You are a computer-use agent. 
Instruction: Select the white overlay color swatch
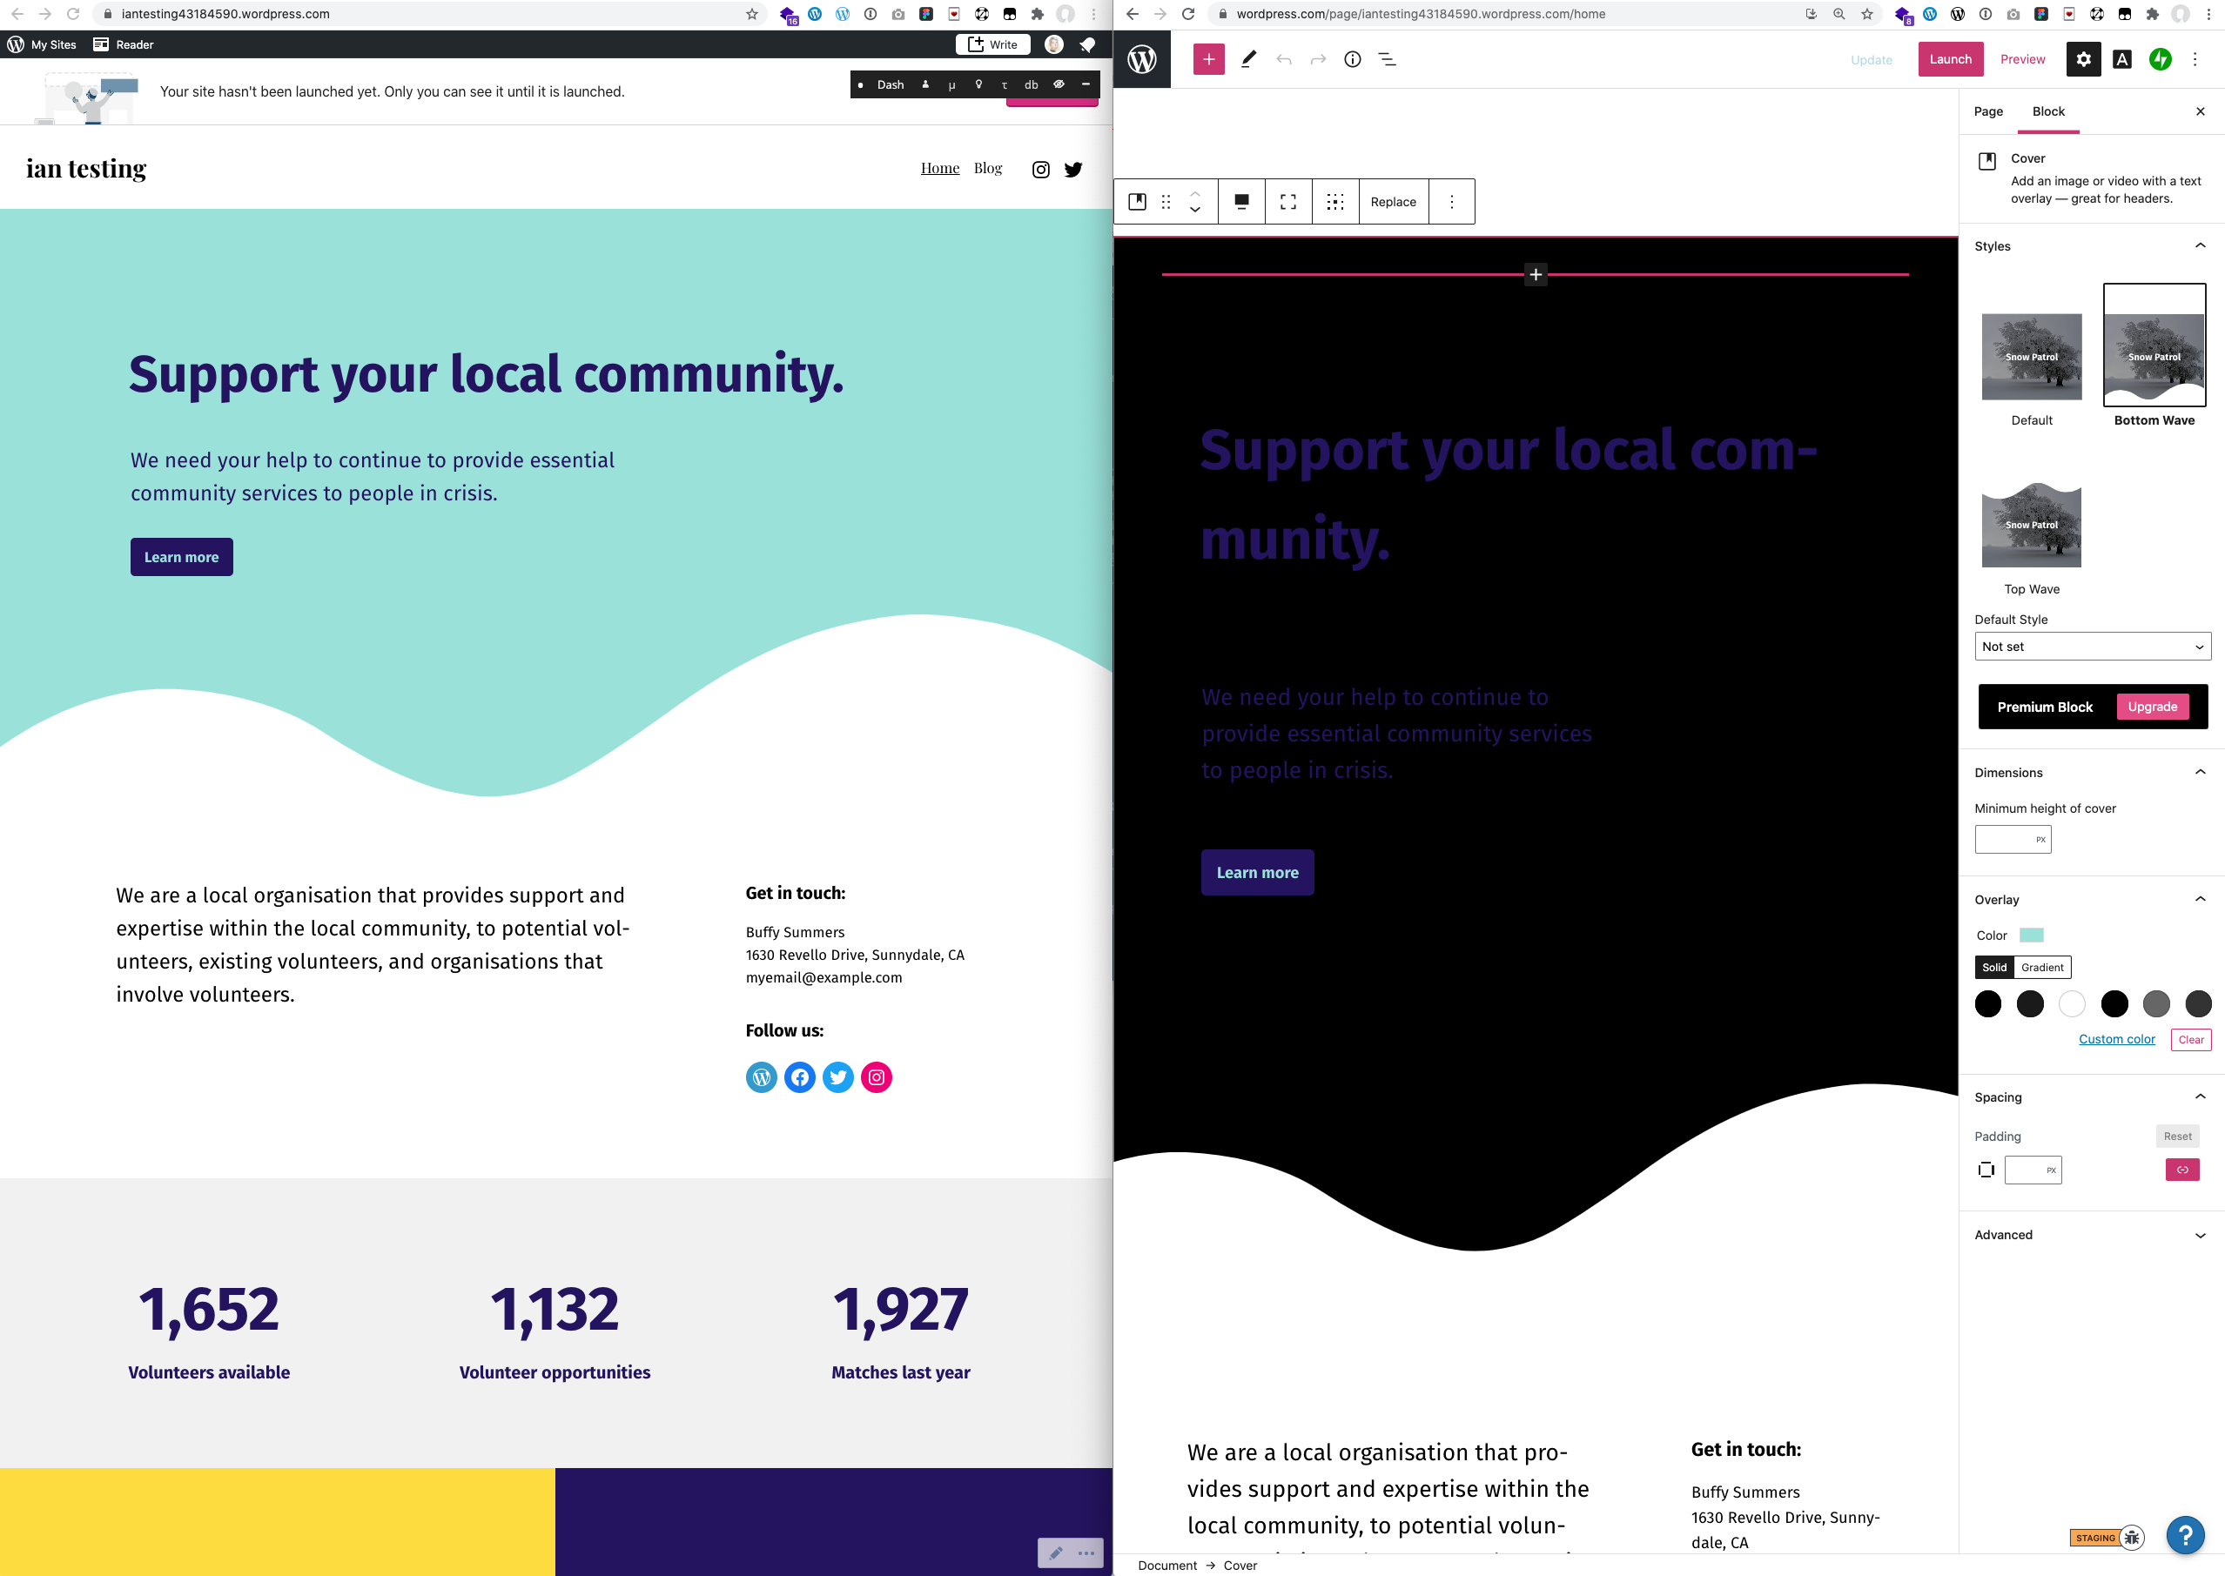(2073, 1004)
